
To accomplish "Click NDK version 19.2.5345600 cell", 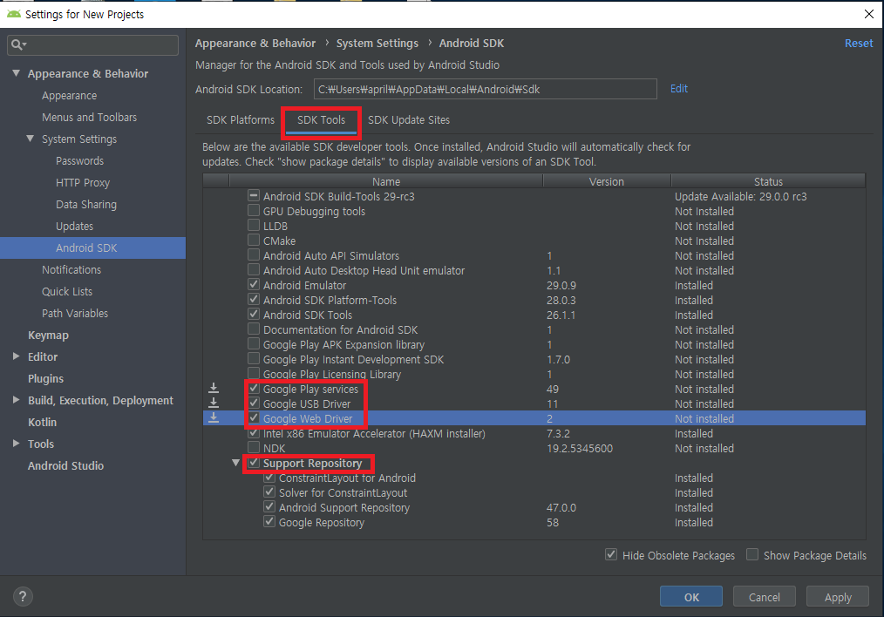I will pyautogui.click(x=580, y=448).
